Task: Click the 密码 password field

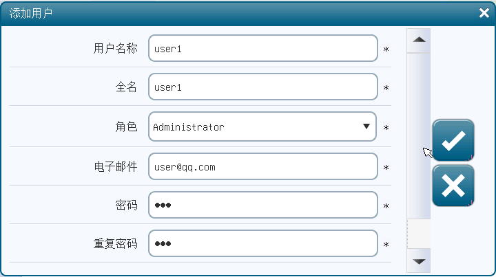Action: click(x=262, y=205)
